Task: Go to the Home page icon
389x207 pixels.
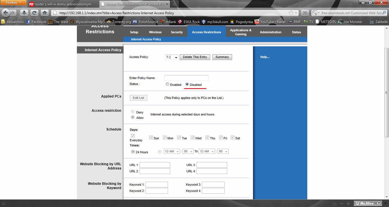Action: pyautogui.click(x=44, y=13)
